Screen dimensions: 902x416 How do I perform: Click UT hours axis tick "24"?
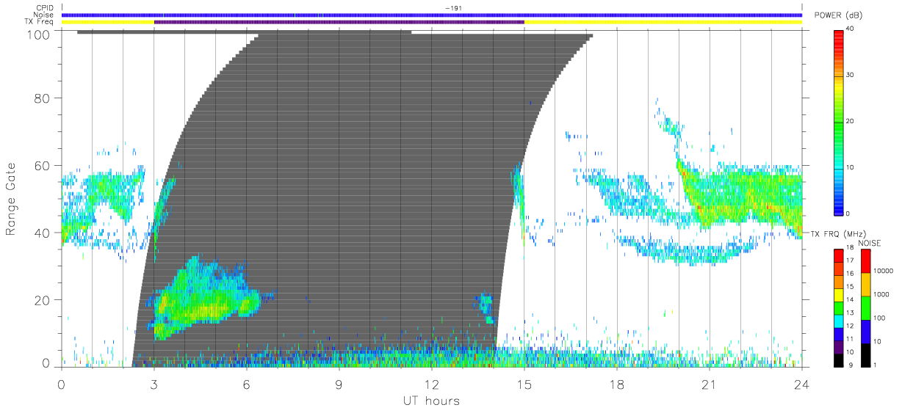[802, 384]
